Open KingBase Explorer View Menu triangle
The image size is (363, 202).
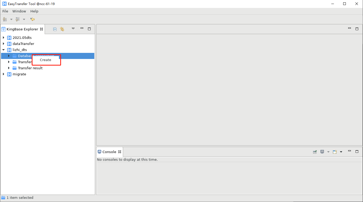point(73,28)
